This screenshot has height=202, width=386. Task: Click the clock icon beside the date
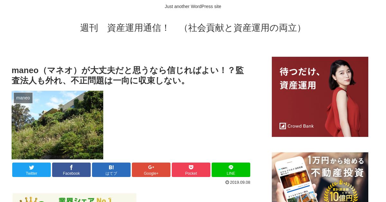[x=227, y=182]
